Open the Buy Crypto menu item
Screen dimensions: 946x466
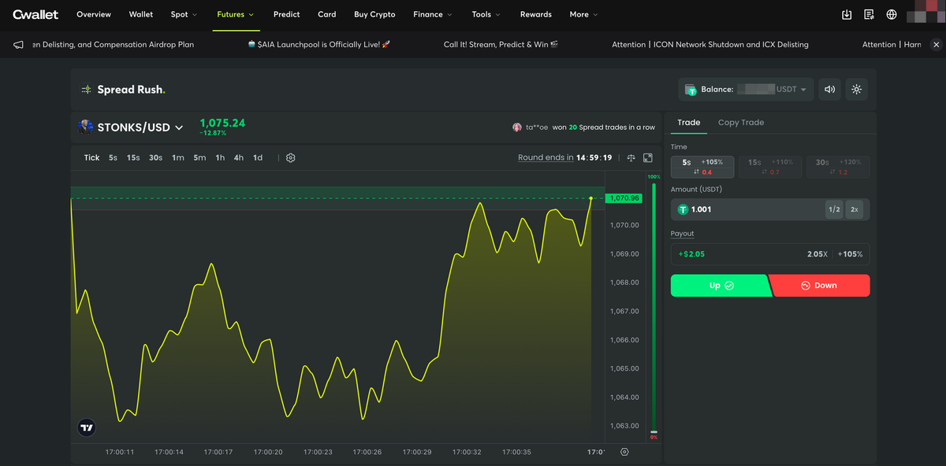(374, 14)
